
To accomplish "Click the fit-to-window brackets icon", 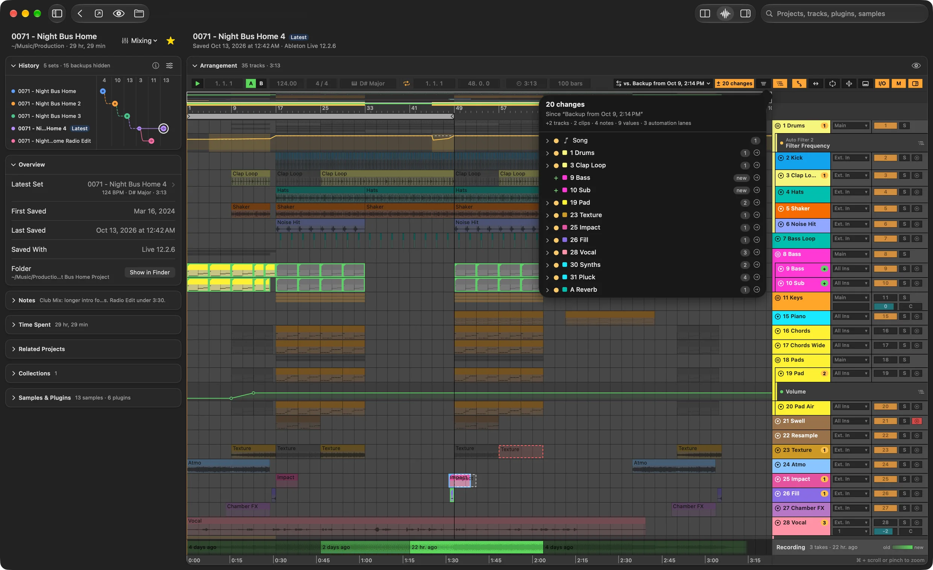I will click(x=832, y=83).
